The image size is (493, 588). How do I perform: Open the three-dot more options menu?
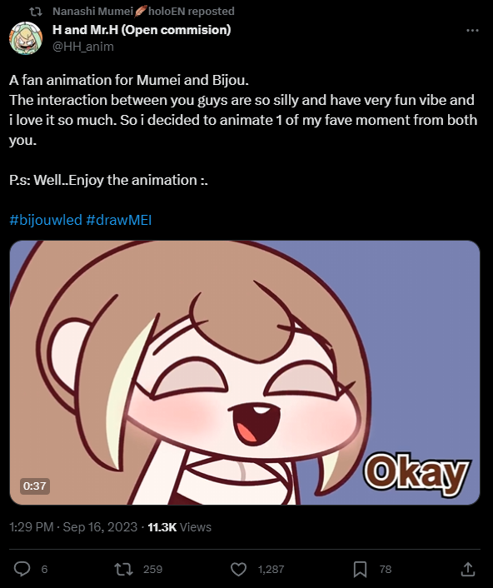click(x=472, y=30)
